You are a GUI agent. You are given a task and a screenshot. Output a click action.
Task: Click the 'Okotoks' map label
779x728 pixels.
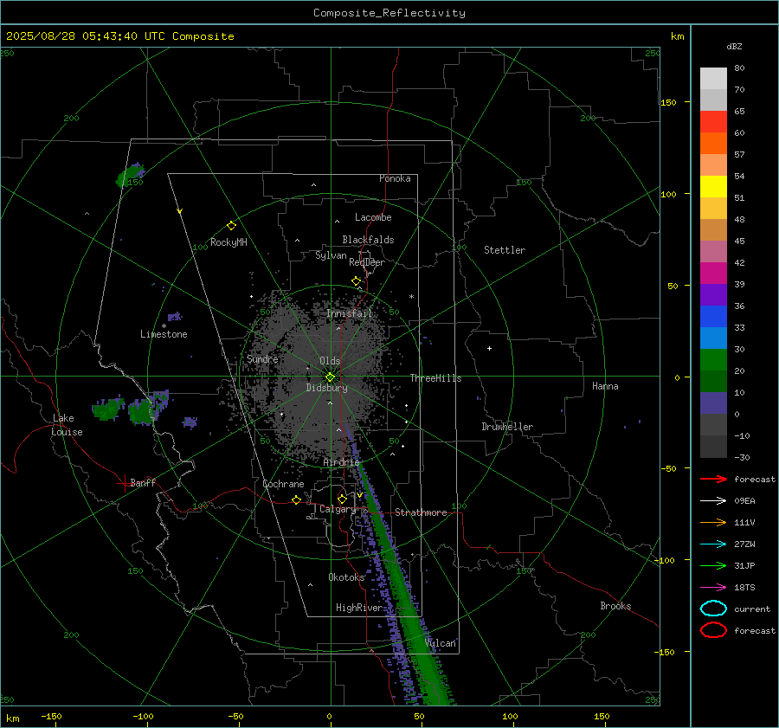point(346,577)
